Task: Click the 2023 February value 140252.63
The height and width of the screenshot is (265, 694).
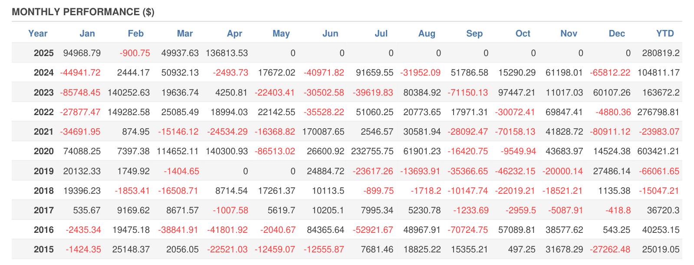Action: [129, 93]
